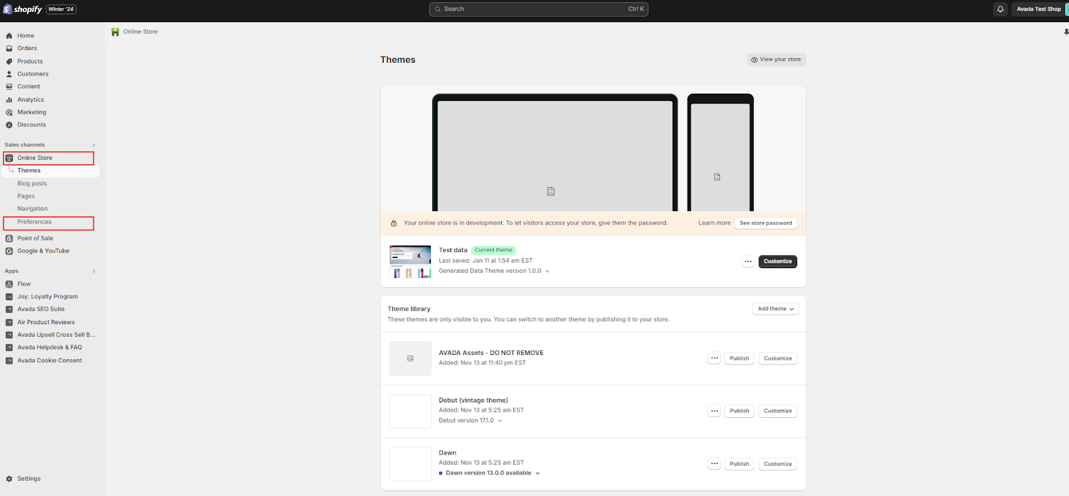
Task: Click the Products tag icon
Action: 9,61
